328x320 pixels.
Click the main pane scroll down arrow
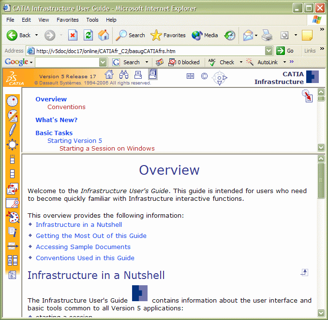(x=321, y=313)
